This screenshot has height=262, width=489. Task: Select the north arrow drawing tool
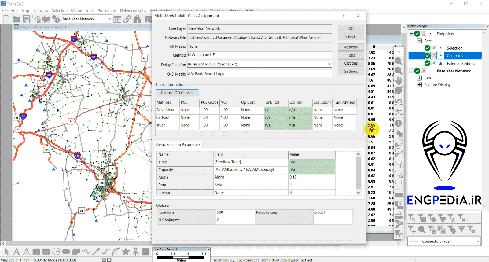135,252
